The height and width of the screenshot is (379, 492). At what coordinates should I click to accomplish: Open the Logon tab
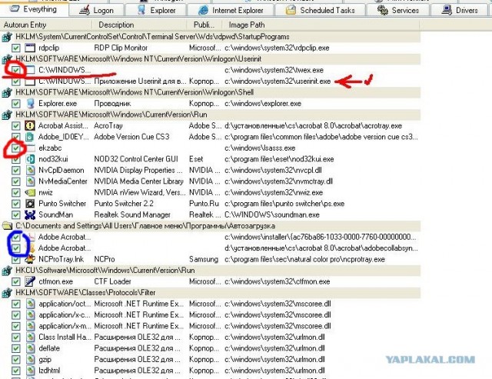point(96,10)
